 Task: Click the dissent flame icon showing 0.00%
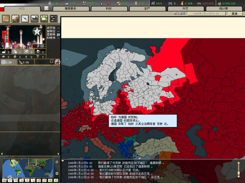click(x=182, y=3)
